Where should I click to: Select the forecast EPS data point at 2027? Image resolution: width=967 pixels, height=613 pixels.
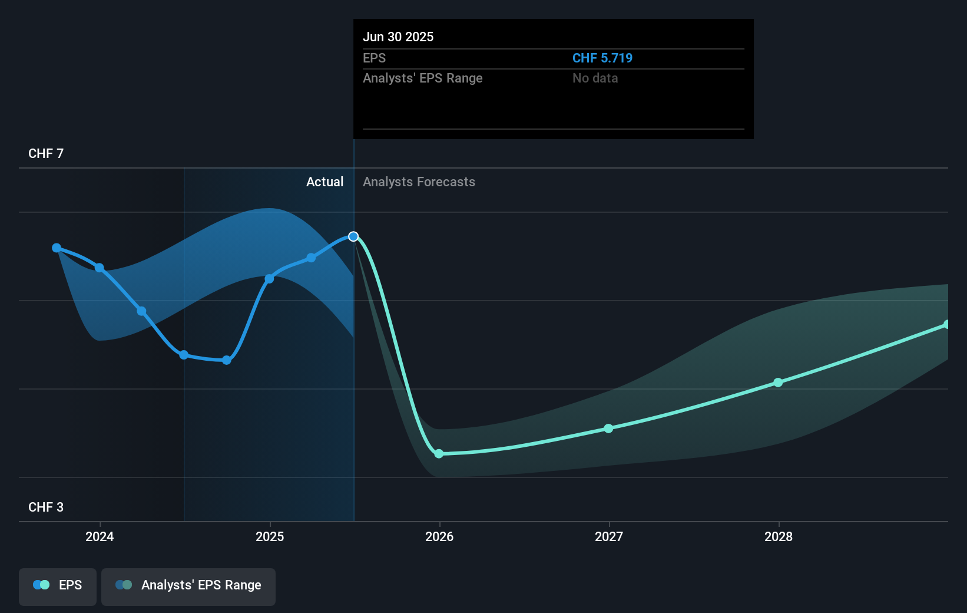pyautogui.click(x=608, y=429)
